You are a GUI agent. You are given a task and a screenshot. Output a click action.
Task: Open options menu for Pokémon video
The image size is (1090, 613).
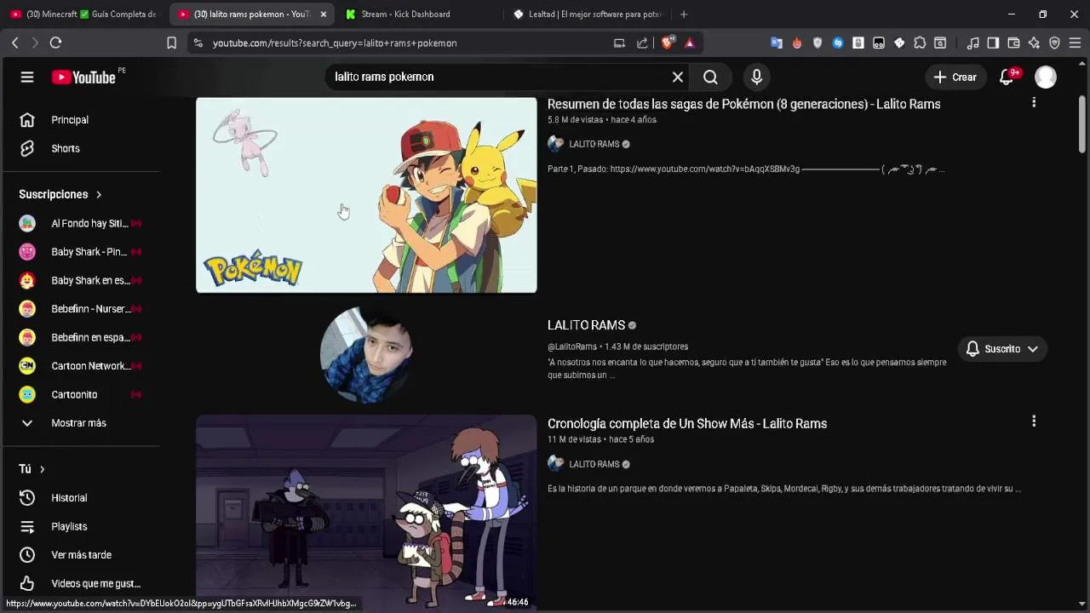tap(1034, 102)
